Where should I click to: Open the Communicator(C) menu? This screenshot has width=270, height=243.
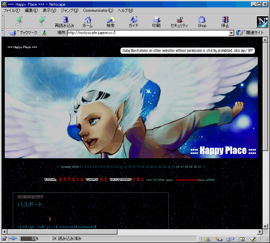(98, 10)
